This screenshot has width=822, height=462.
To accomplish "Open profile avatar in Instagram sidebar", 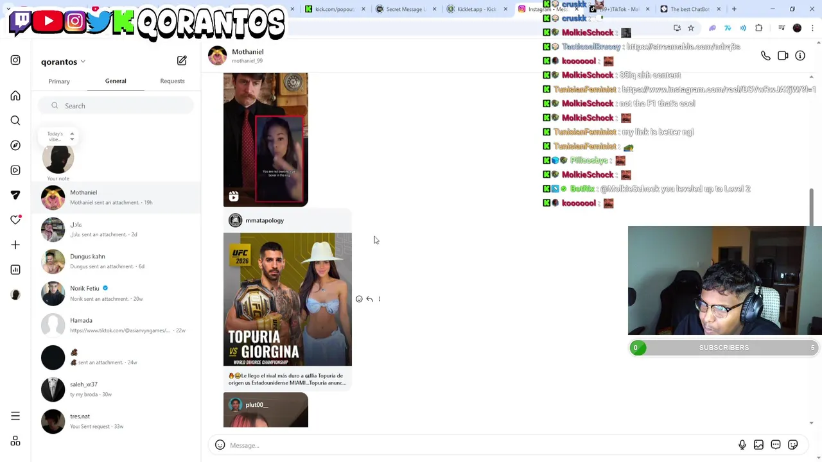I will tap(15, 295).
